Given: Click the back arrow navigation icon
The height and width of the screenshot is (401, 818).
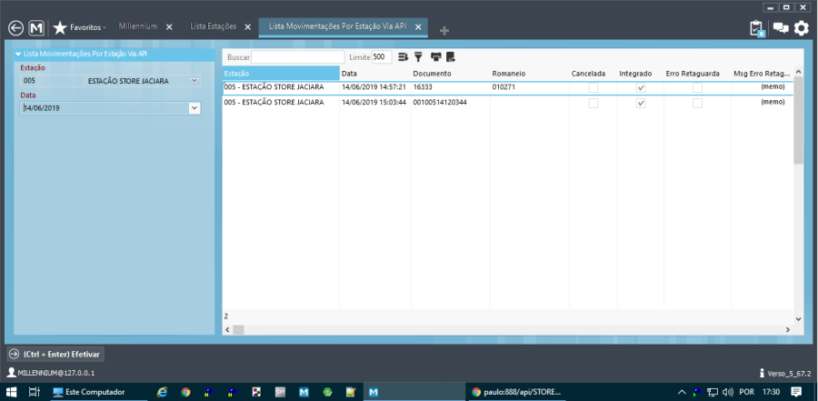Looking at the screenshot, I should tap(16, 28).
